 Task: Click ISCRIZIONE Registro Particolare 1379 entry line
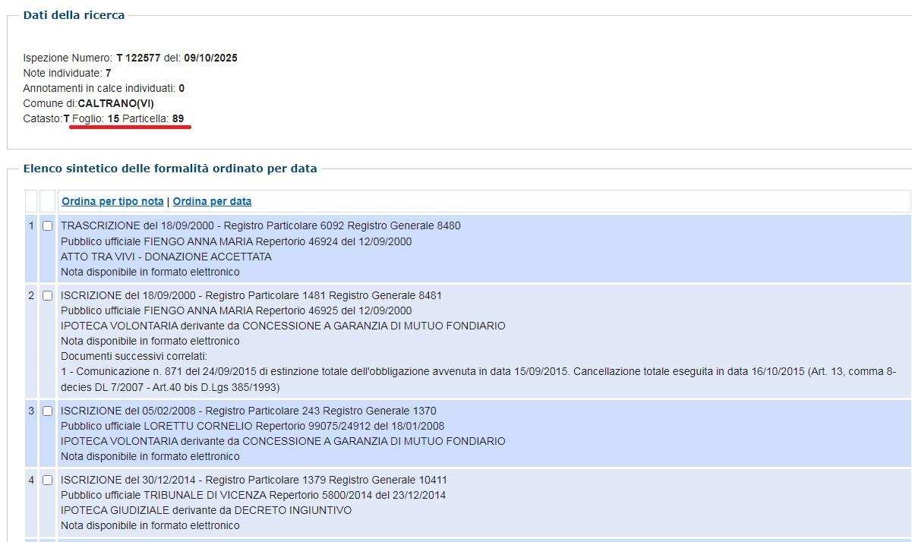[x=254, y=480]
